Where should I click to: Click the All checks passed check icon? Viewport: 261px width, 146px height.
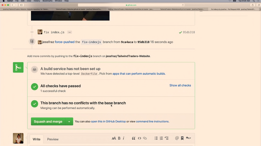coord(34,87)
